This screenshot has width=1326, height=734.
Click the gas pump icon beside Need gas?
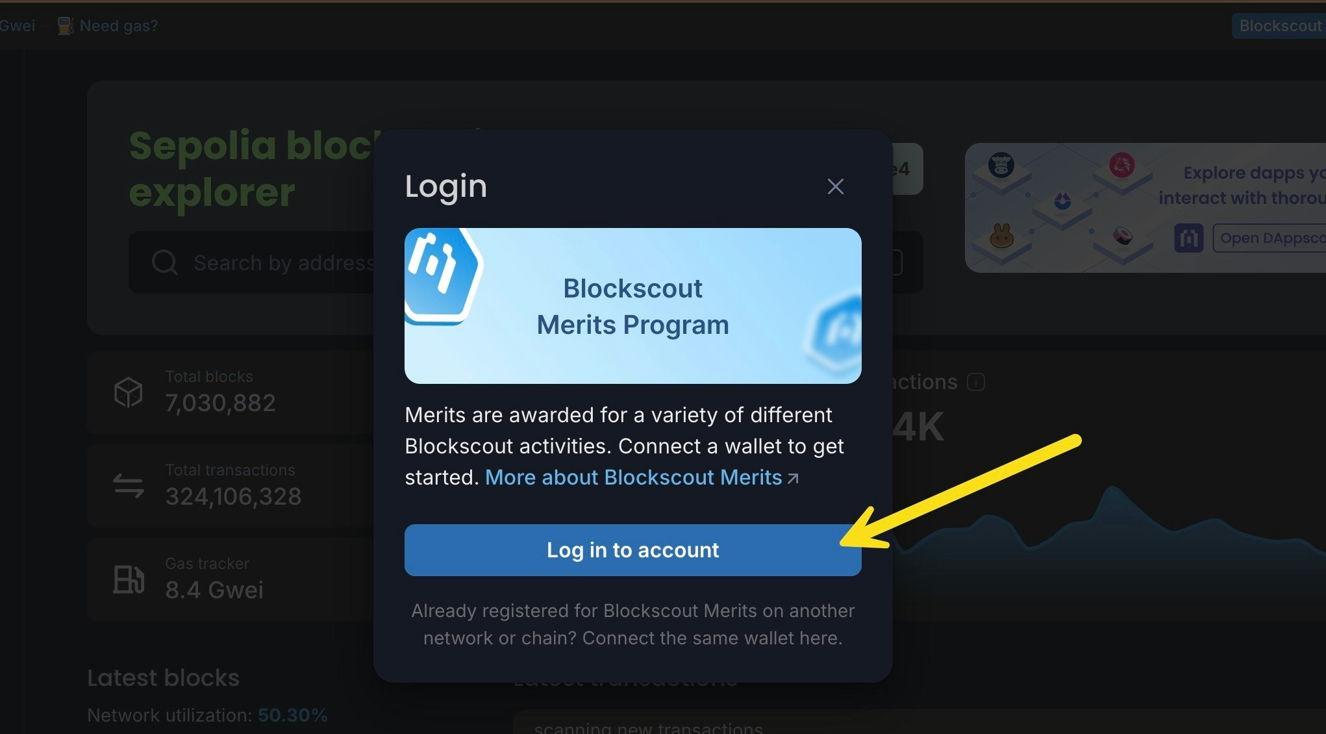coord(65,26)
